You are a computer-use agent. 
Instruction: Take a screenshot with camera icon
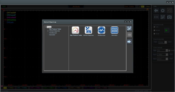point(169,17)
